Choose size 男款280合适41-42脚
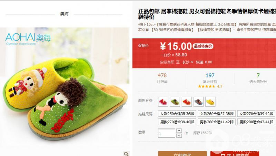The height and width of the screenshot is (156, 276). click(217, 122)
